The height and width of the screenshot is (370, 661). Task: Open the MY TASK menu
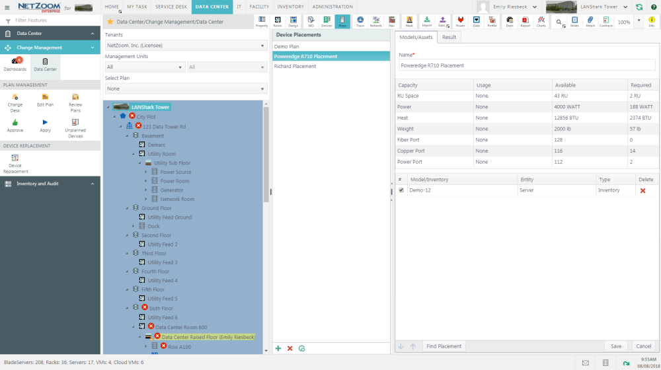point(137,7)
